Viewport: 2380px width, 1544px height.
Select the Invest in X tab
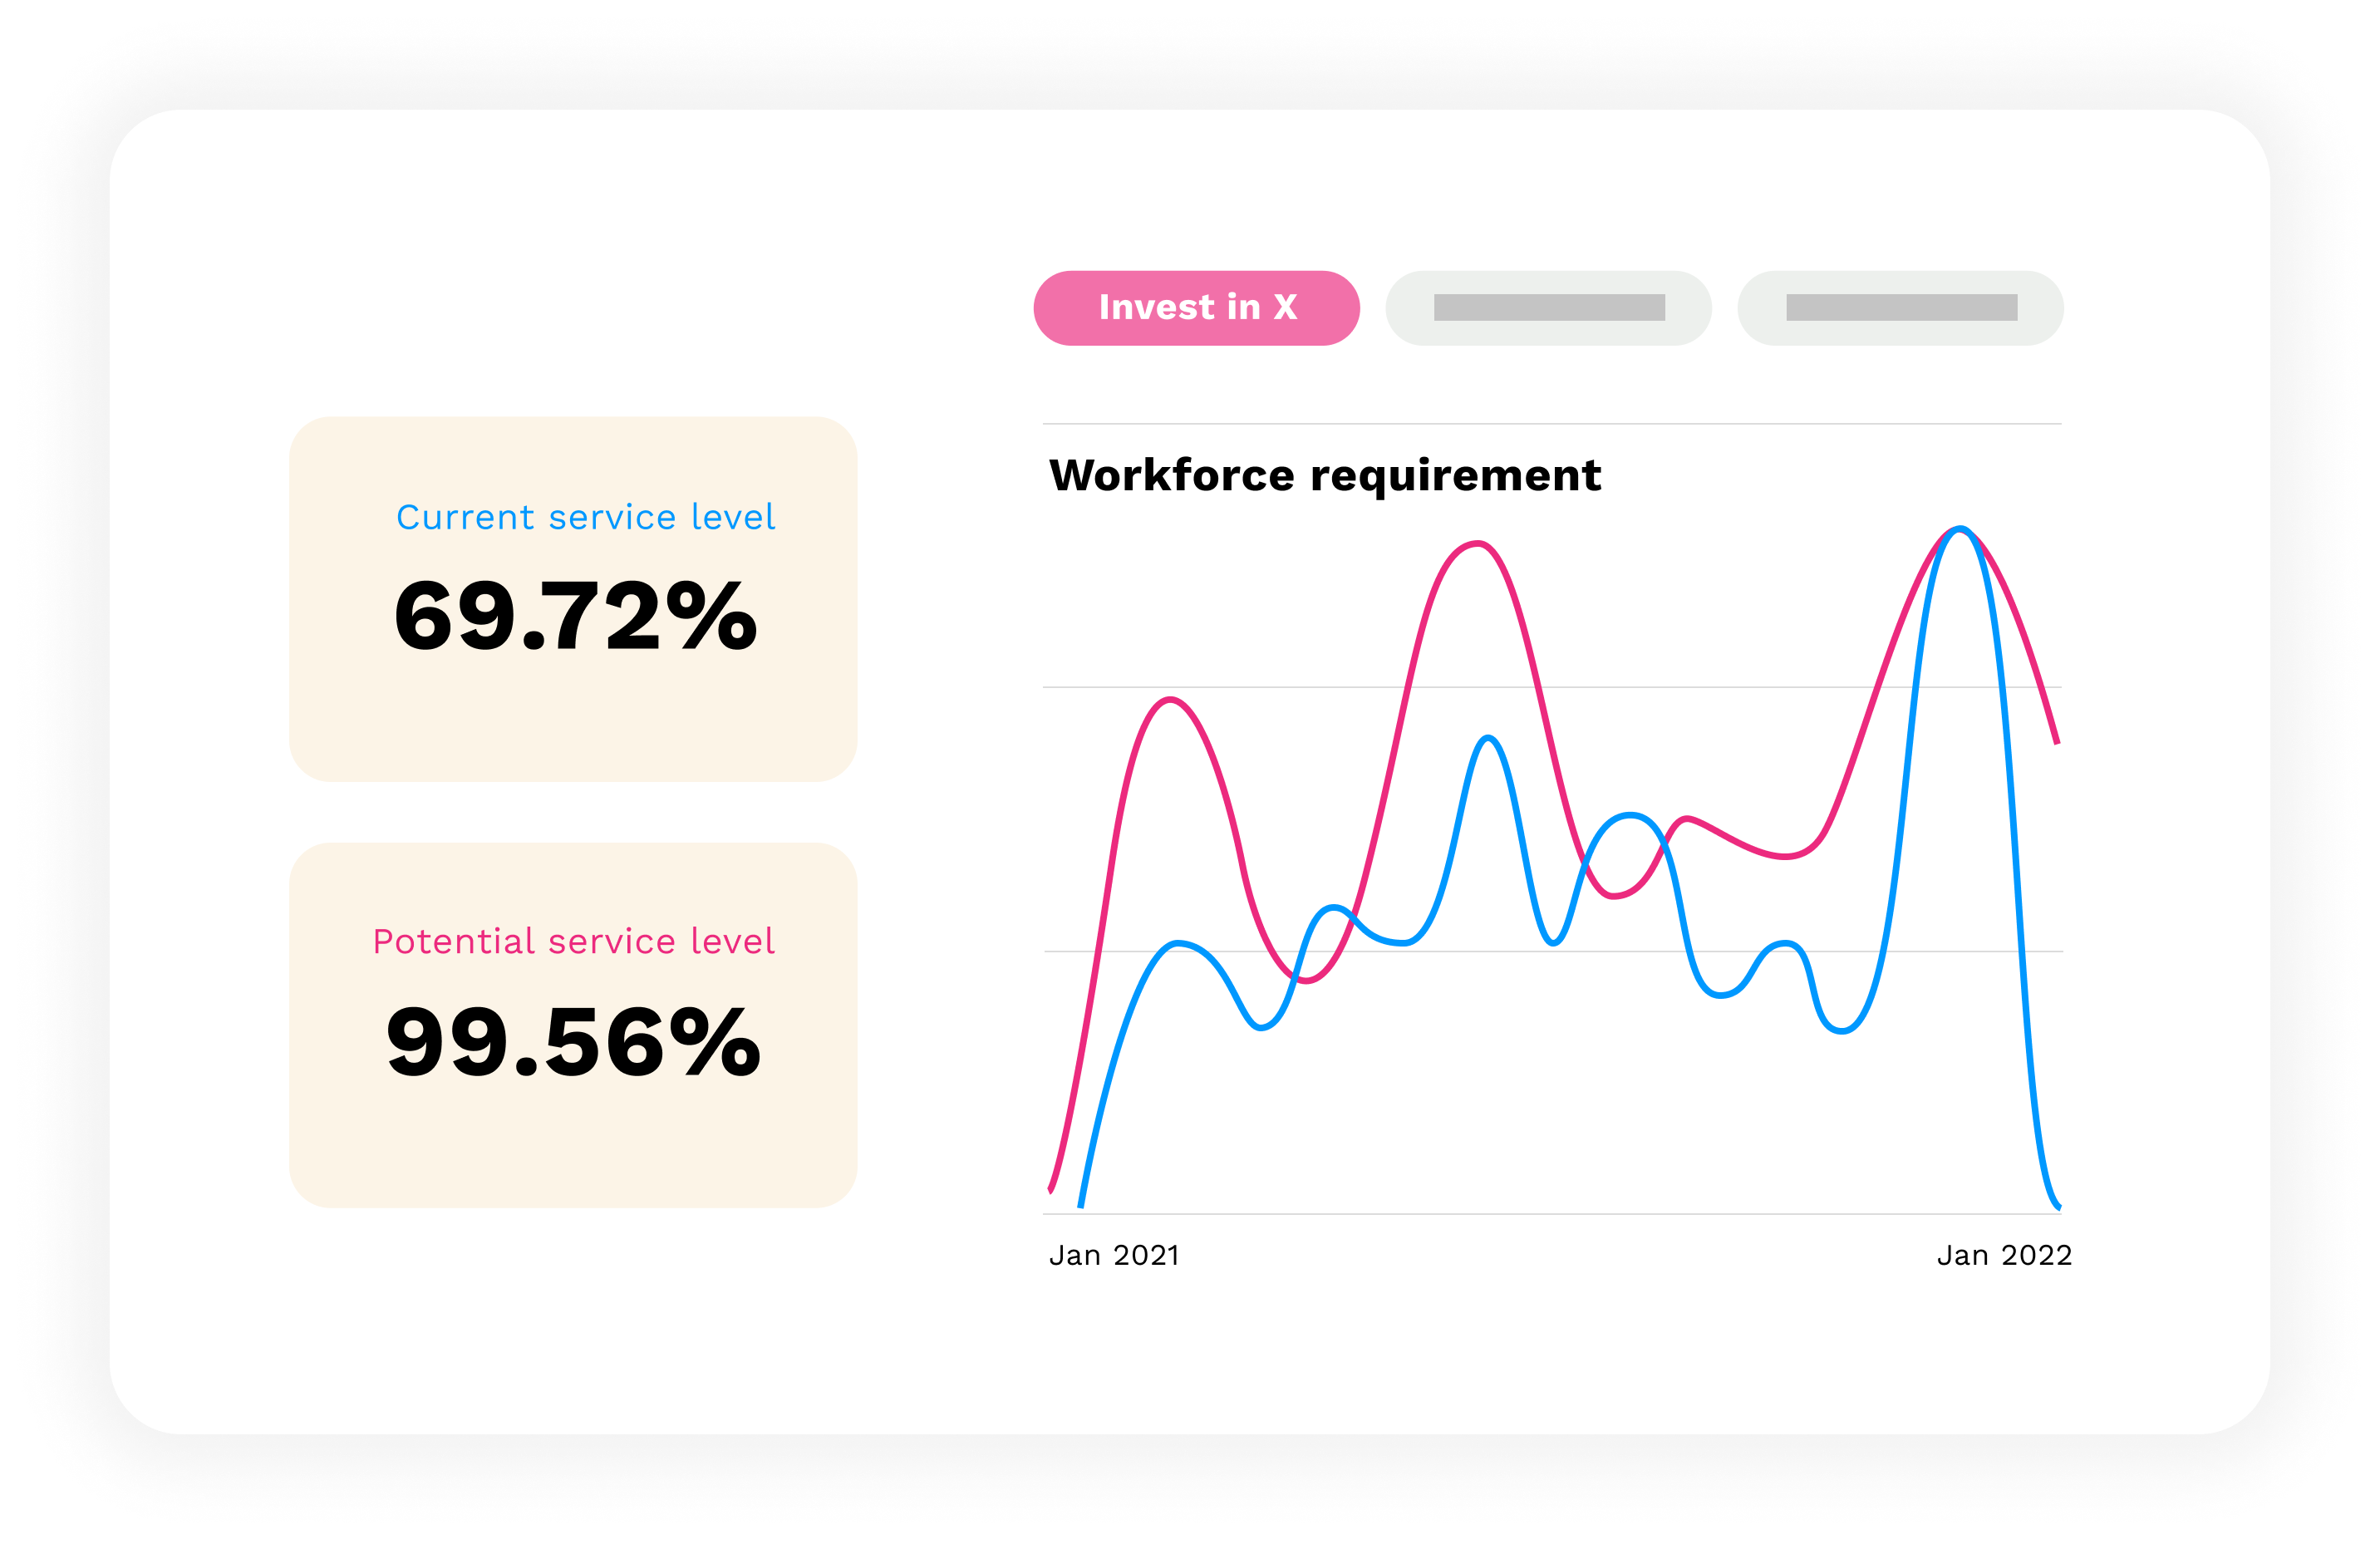(x=1196, y=308)
